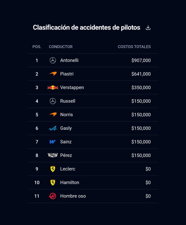Sort by the POS. column header
Screen dimensions: 186x225
(x=37, y=47)
